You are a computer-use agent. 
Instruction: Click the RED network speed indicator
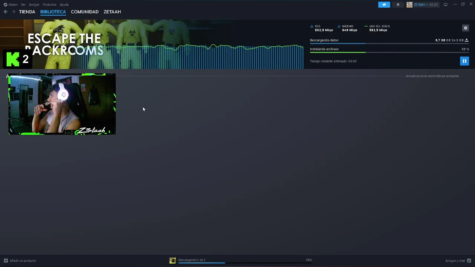[322, 28]
